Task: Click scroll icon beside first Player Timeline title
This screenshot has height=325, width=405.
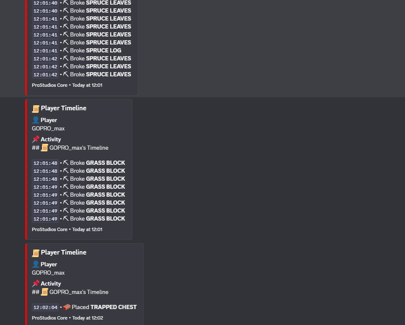Action: (x=36, y=109)
